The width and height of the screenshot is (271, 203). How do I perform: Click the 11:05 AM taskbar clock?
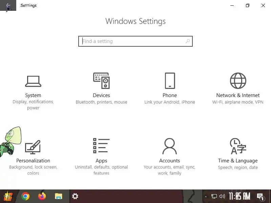pyautogui.click(x=239, y=196)
